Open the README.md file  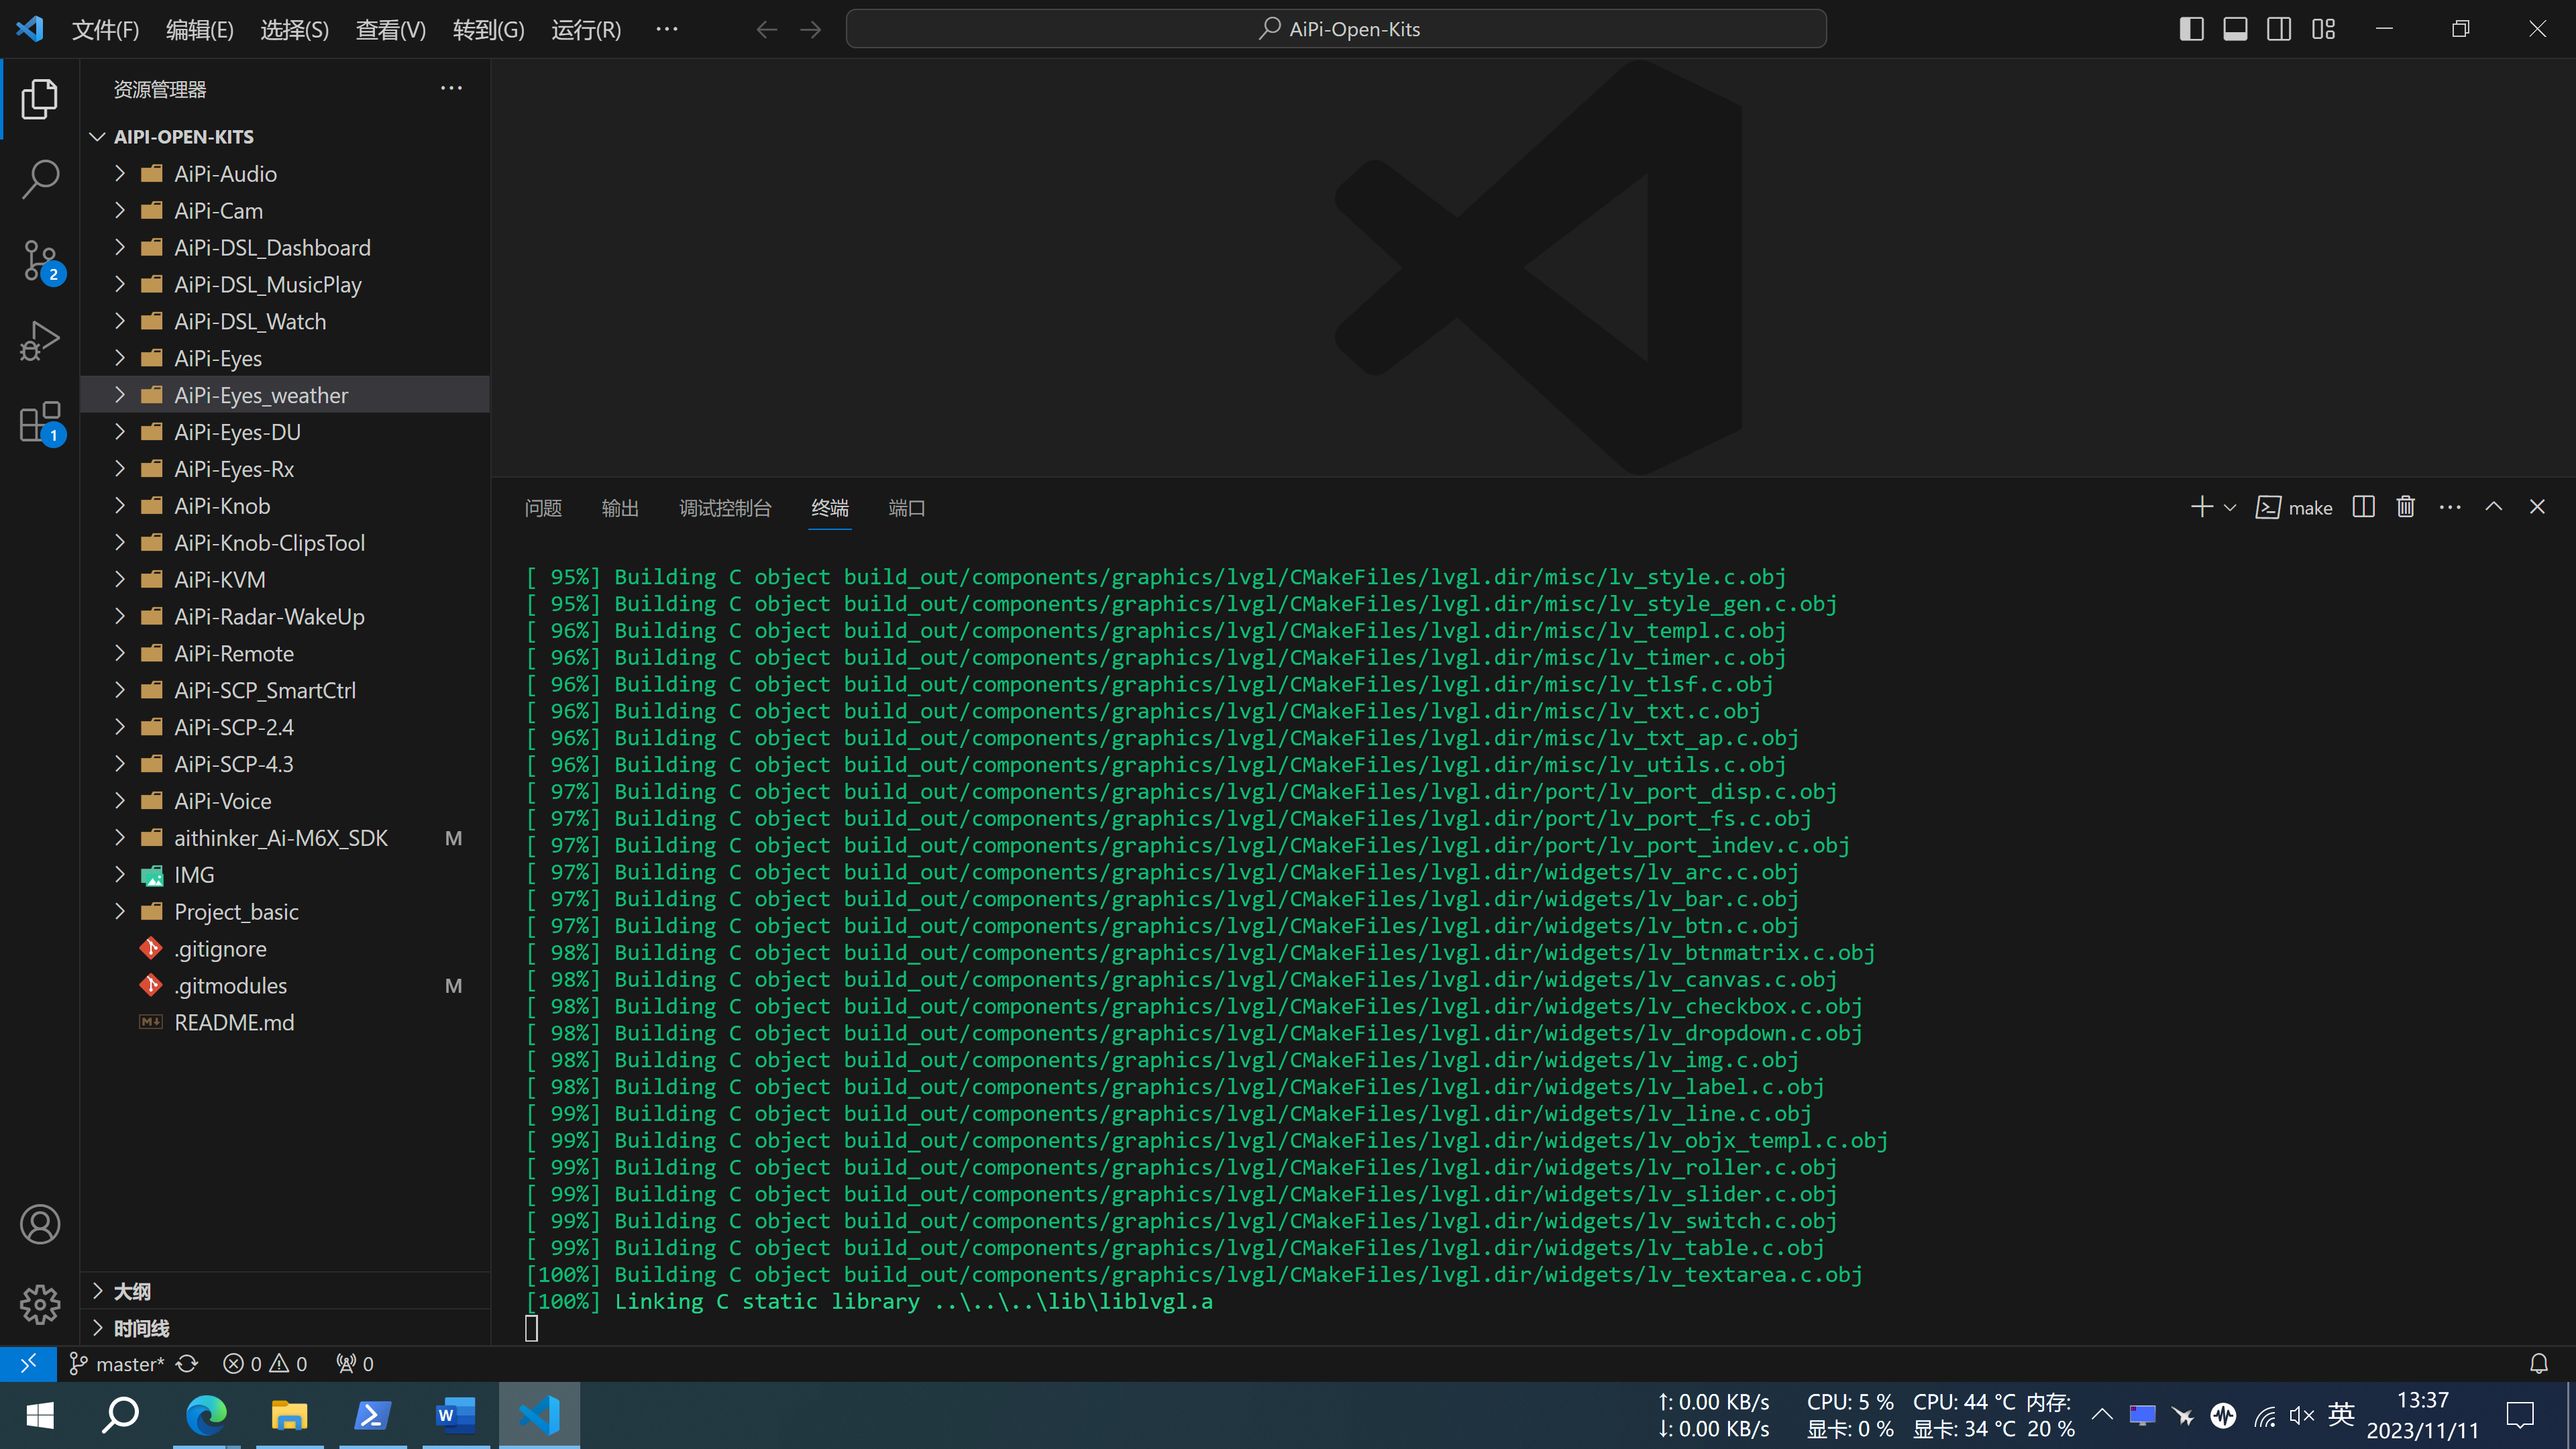(285, 1023)
